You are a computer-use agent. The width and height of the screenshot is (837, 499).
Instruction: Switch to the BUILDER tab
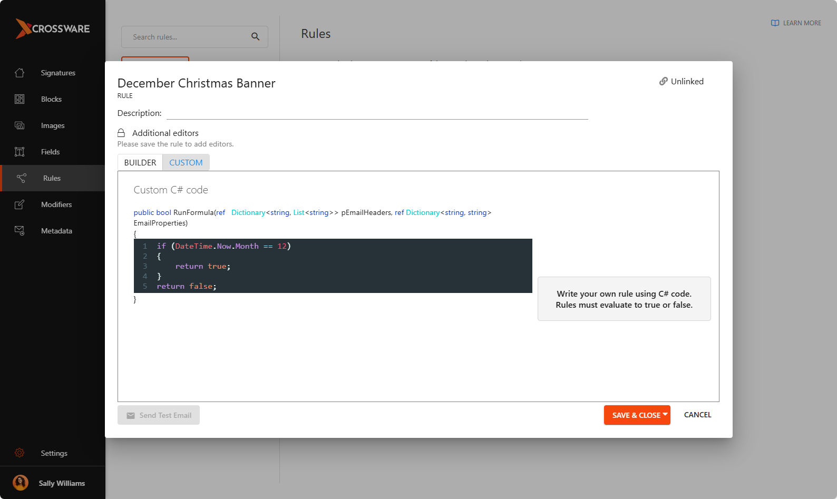click(140, 163)
